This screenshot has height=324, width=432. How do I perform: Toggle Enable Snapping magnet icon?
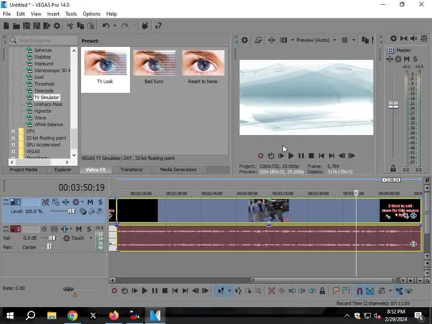(x=359, y=291)
